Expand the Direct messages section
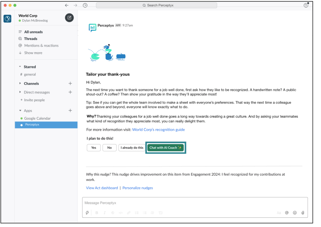 [x=20, y=92]
